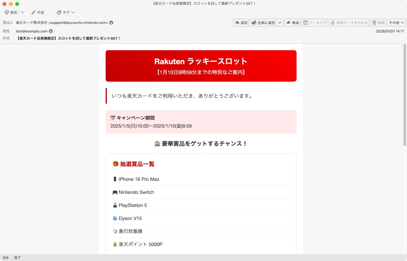Click the PlayStation 5 prize row
The image size is (407, 261).
(x=201, y=205)
